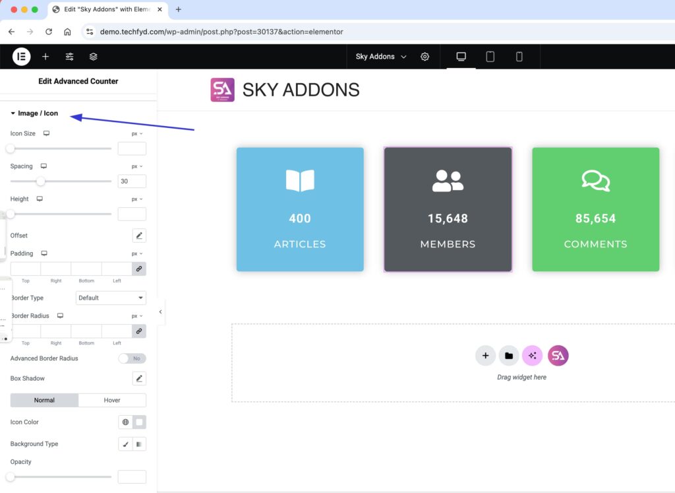Click the Spacing slider handle
This screenshot has height=493, width=675.
(x=40, y=181)
